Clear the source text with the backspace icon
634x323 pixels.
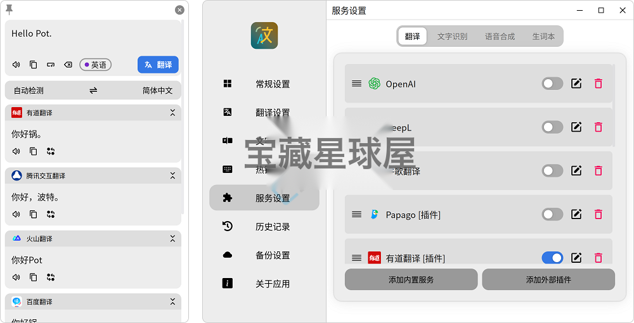(x=68, y=65)
